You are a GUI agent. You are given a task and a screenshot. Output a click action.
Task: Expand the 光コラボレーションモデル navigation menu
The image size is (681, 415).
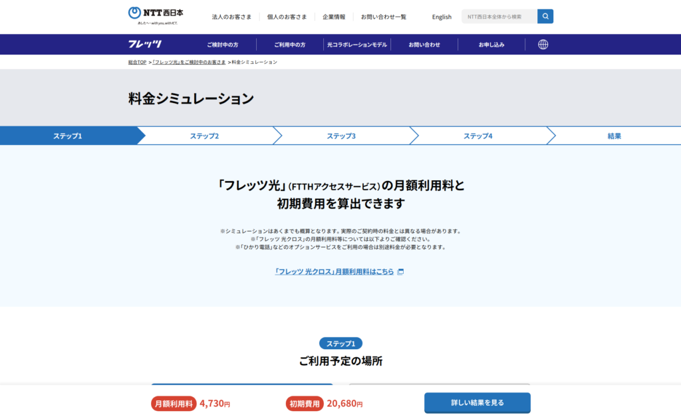tap(357, 45)
